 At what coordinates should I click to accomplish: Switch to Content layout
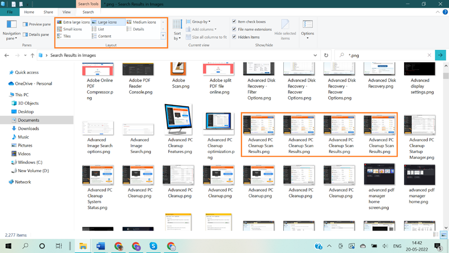pos(102,36)
